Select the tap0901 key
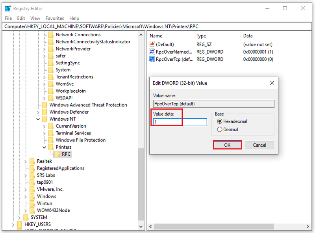The image size is (315, 233). click(45, 182)
